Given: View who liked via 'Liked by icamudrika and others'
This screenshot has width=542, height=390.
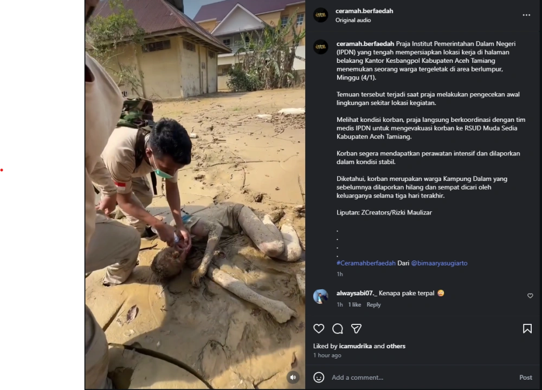Looking at the screenshot, I should tap(359, 346).
